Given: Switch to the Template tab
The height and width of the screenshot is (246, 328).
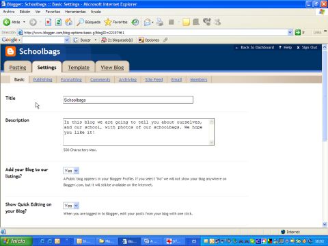Looking at the screenshot, I should (79, 68).
